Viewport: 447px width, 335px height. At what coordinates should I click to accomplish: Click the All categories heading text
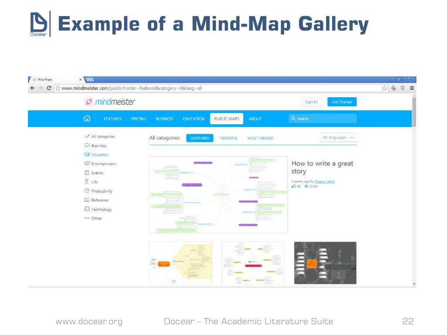click(x=165, y=138)
